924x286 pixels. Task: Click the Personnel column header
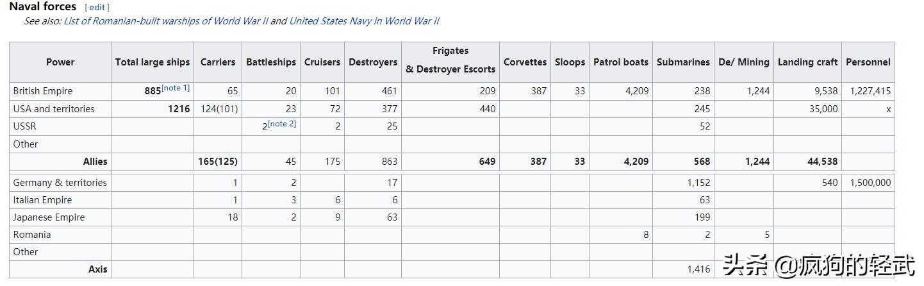pos(868,62)
